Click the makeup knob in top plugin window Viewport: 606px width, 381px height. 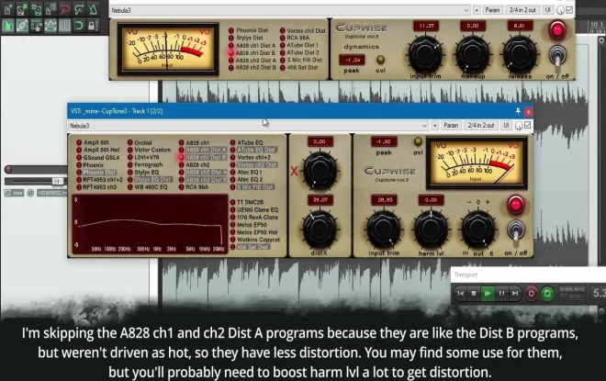472,54
